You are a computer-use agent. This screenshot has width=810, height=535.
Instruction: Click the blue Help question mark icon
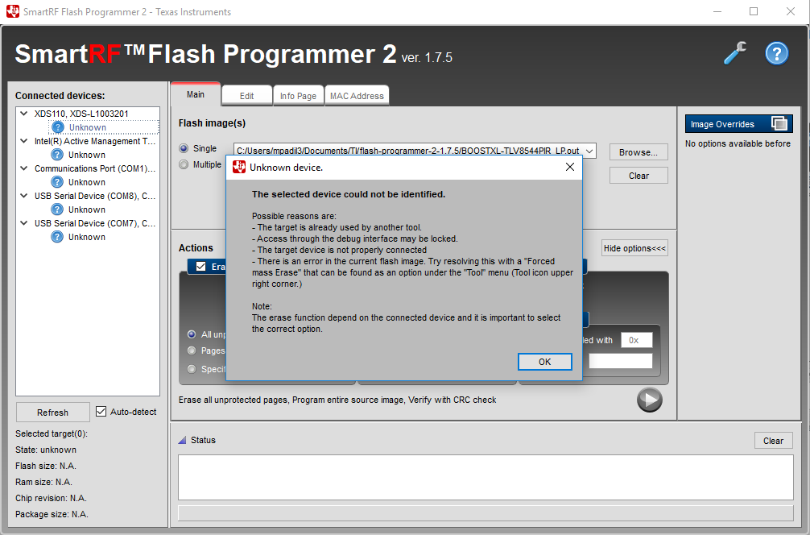[775, 52]
